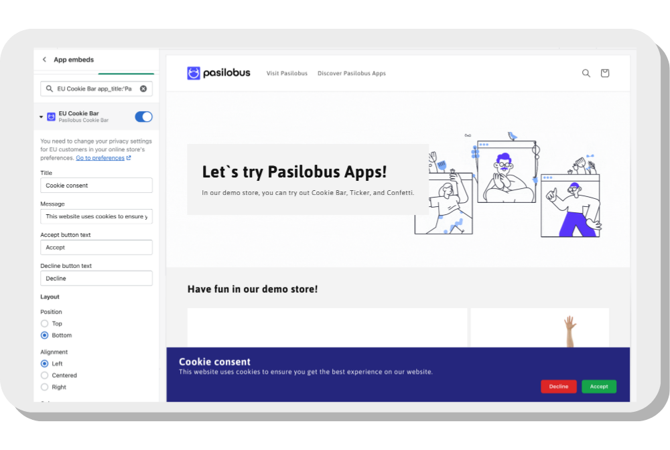The width and height of the screenshot is (670, 450).
Task: Disable the EU Cookie Bar toggle
Action: [x=143, y=117]
